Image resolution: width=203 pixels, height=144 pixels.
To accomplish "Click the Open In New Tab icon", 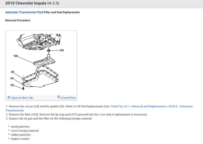I will (9, 98).
